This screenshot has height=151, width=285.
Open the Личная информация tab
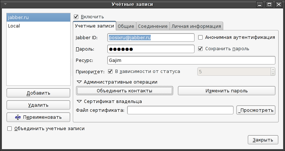click(196, 26)
